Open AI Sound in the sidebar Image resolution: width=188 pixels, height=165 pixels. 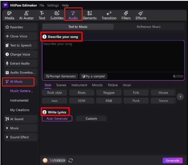pyautogui.click(x=21, y=119)
